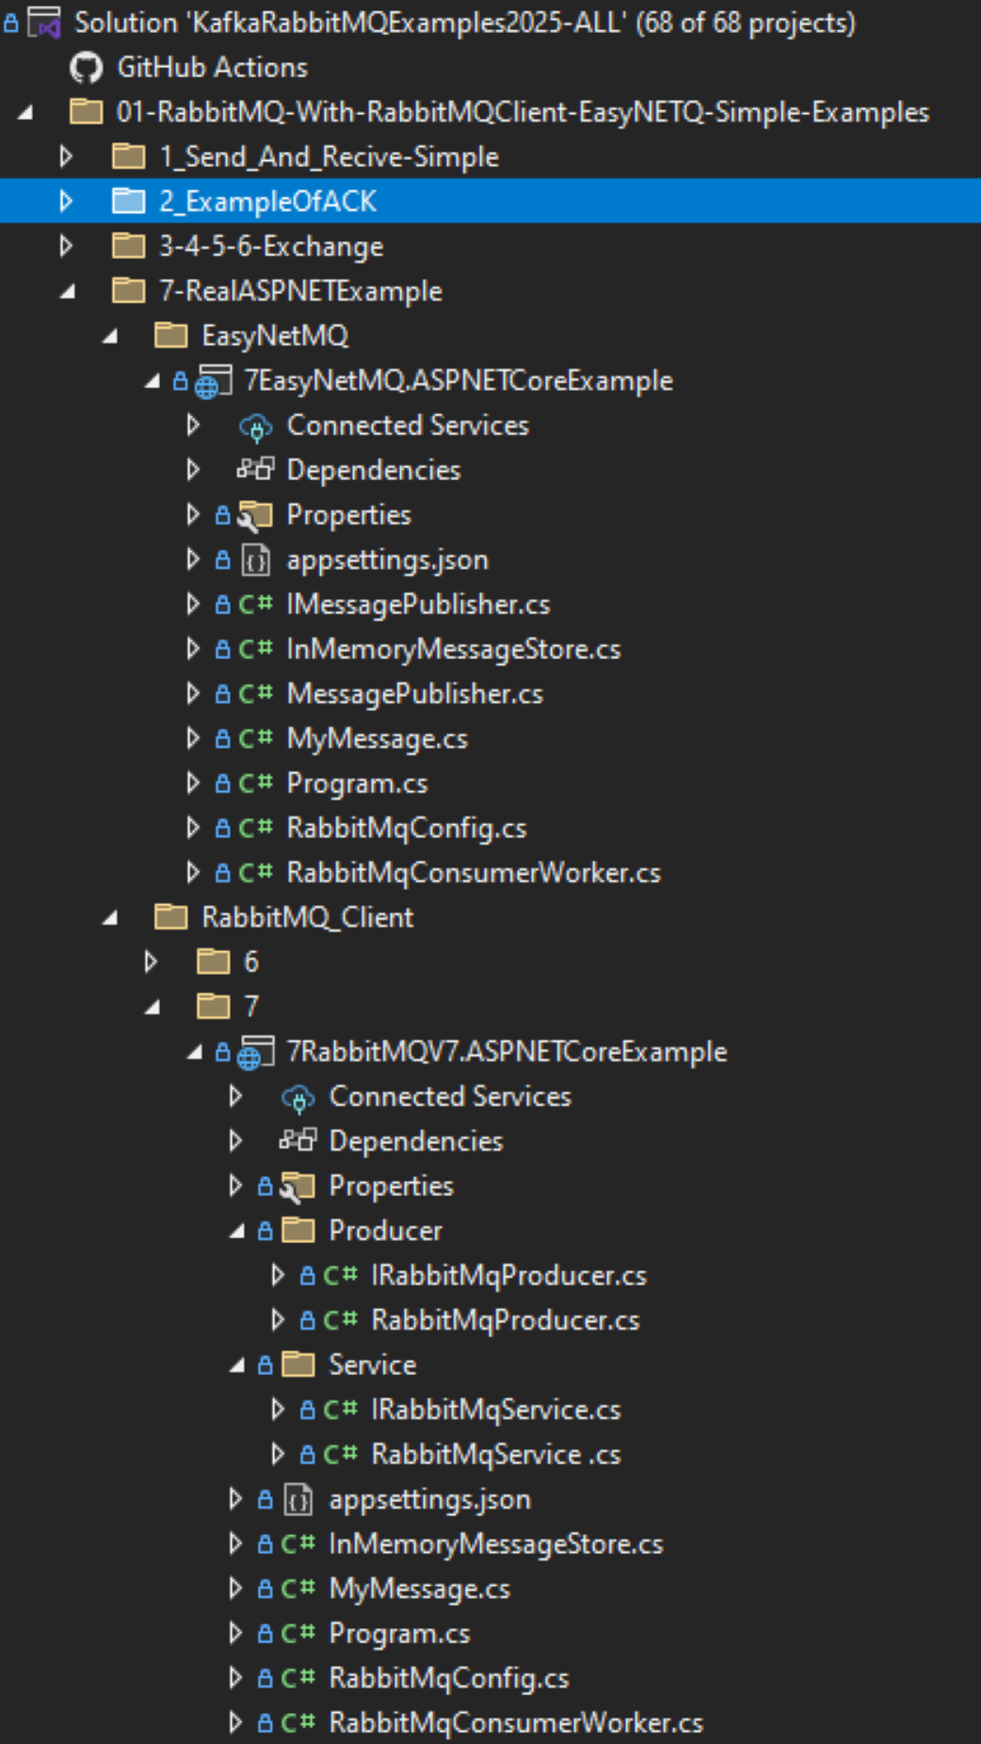This screenshot has width=981, height=1744.
Task: Click source control lock icon beside MyMessage.cs in 7EasyNetMQ
Action: click(x=222, y=738)
